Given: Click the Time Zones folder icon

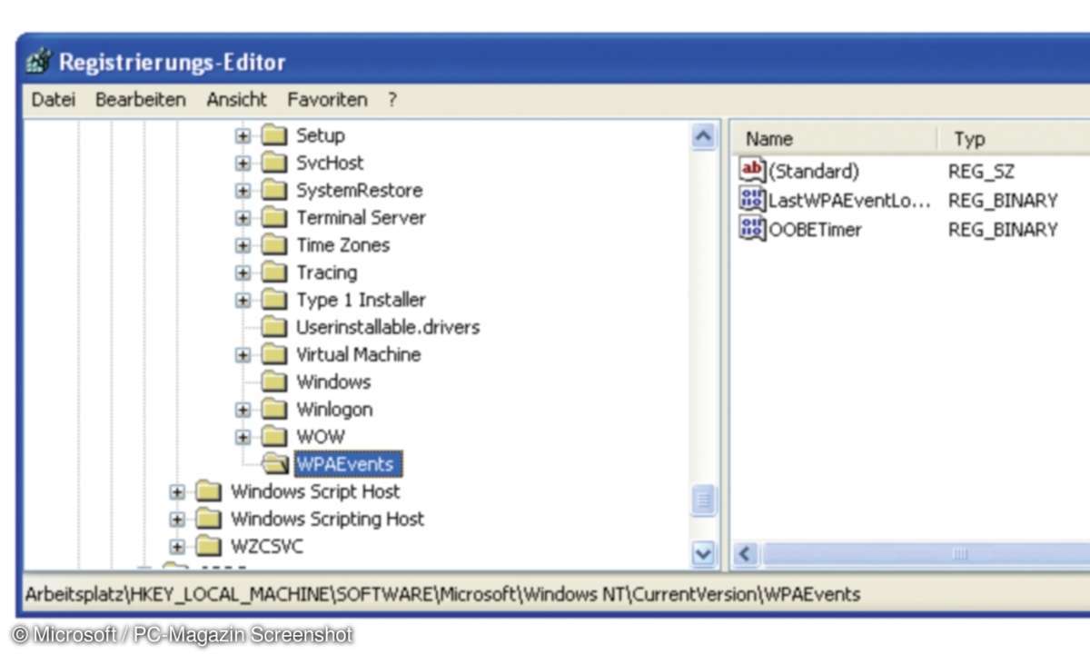Looking at the screenshot, I should coord(274,245).
